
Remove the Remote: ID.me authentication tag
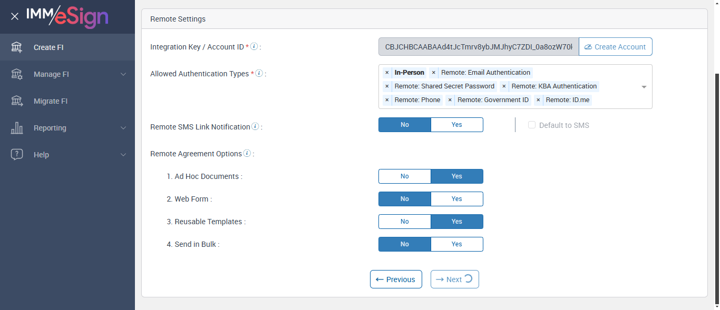click(x=538, y=100)
